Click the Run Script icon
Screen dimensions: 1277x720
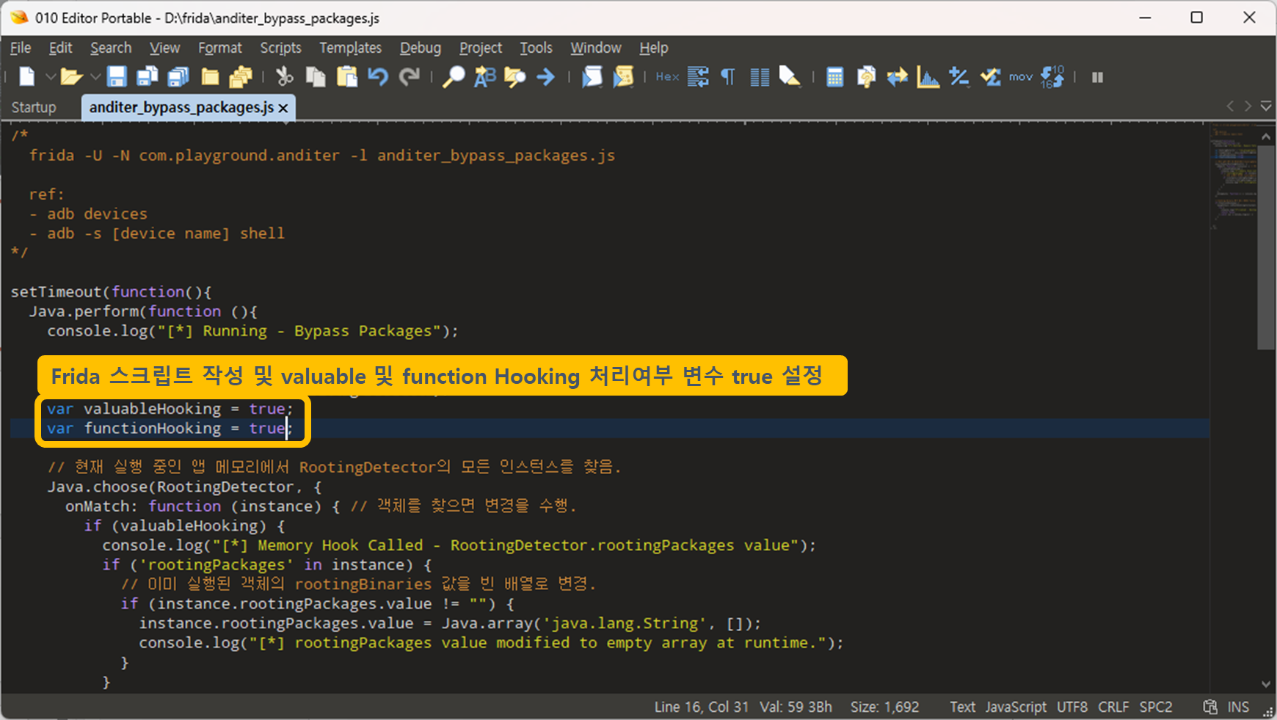coord(592,76)
